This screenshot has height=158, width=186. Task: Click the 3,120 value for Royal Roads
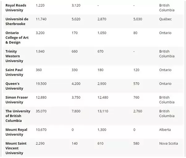[76, 5]
